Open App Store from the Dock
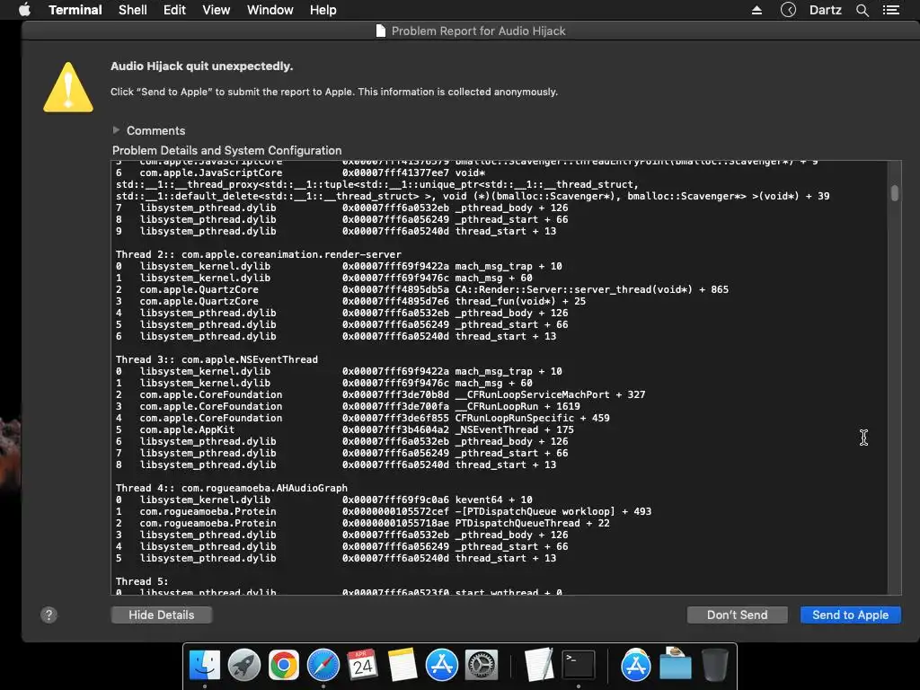The height and width of the screenshot is (690, 920). click(441, 665)
